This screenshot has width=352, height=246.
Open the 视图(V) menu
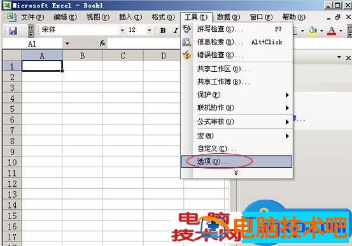98,17
